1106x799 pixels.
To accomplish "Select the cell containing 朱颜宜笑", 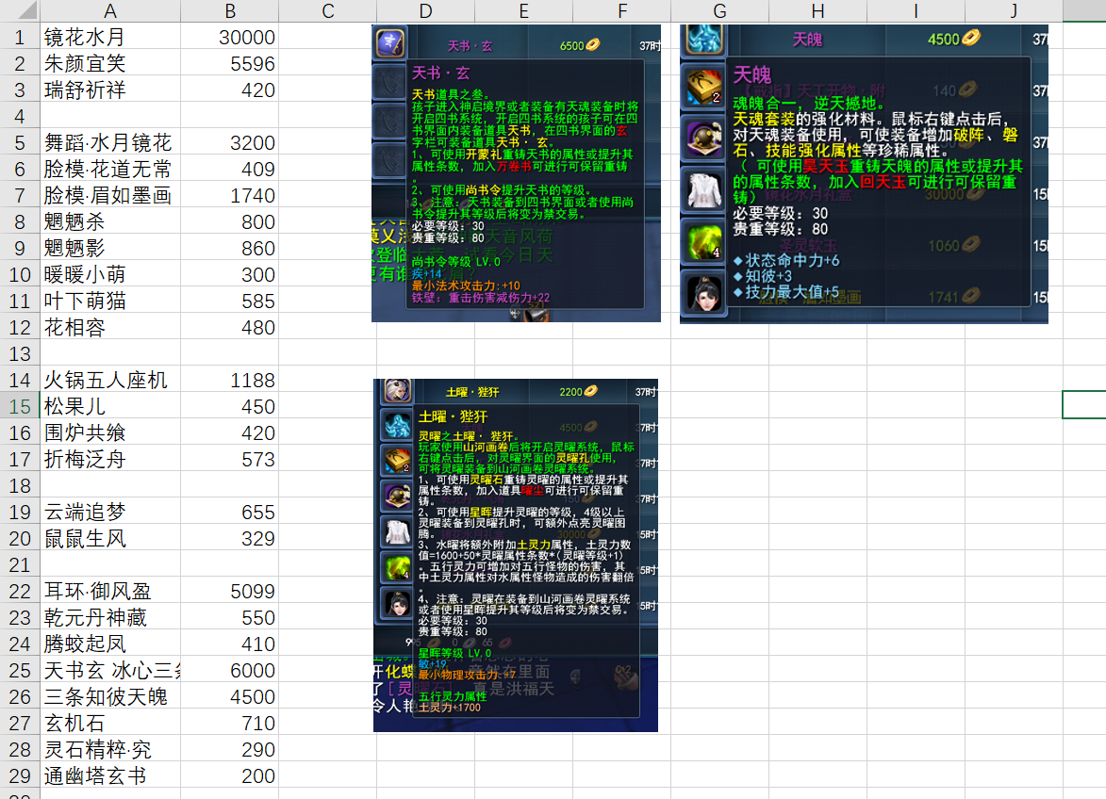I will pos(110,63).
